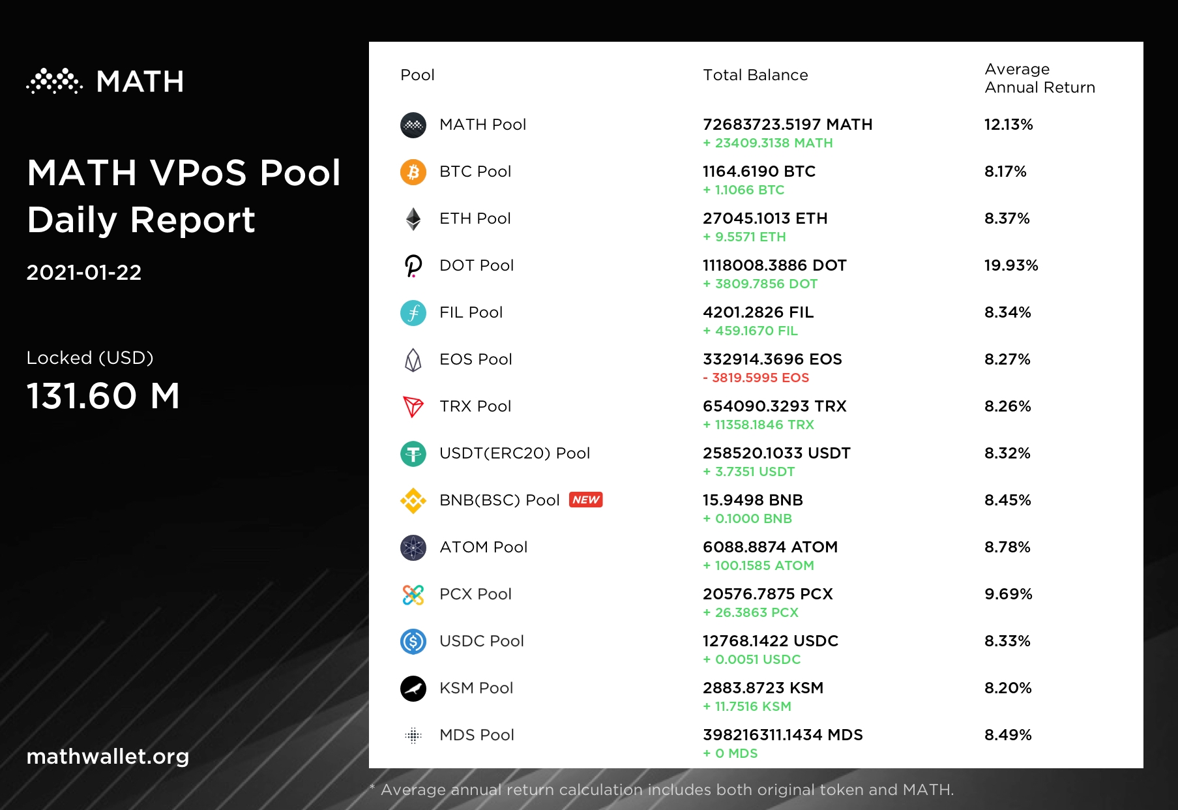1178x810 pixels.
Task: Click the red NEW badge
Action: coord(585,500)
